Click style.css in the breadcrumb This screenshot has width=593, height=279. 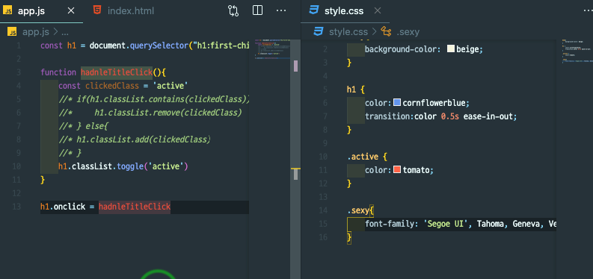348,32
